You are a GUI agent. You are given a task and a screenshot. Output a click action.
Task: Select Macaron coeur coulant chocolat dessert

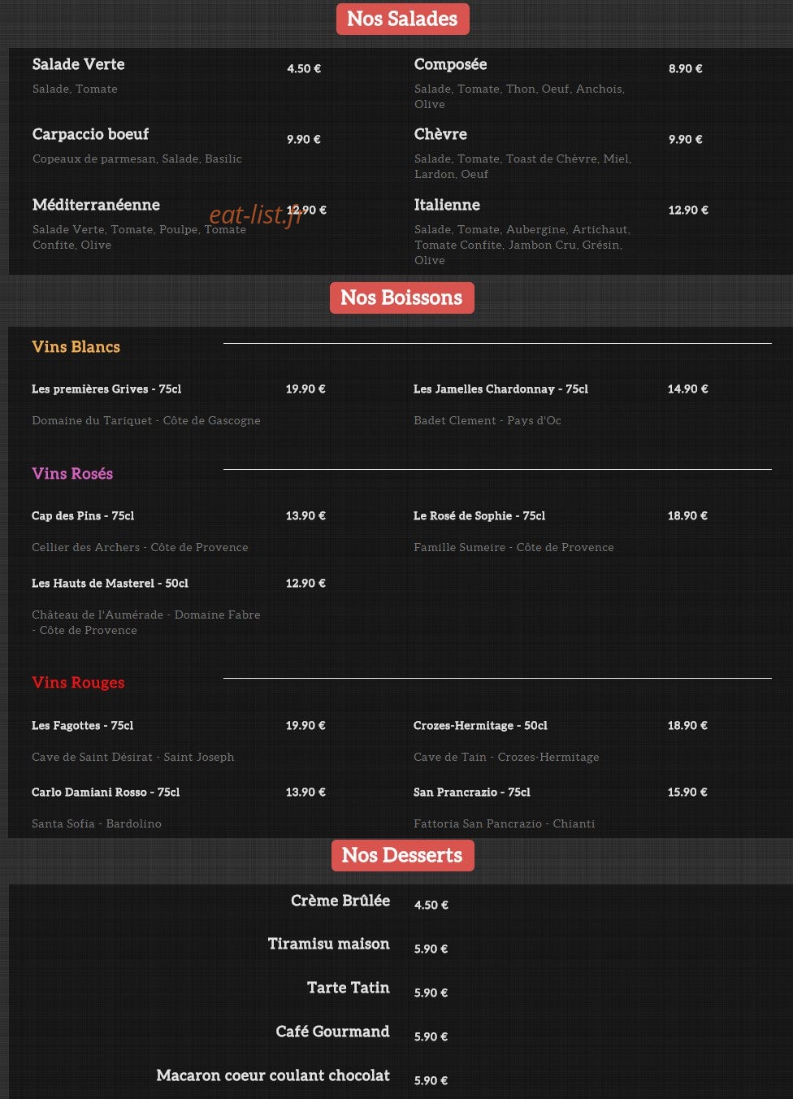pyautogui.click(x=273, y=1075)
